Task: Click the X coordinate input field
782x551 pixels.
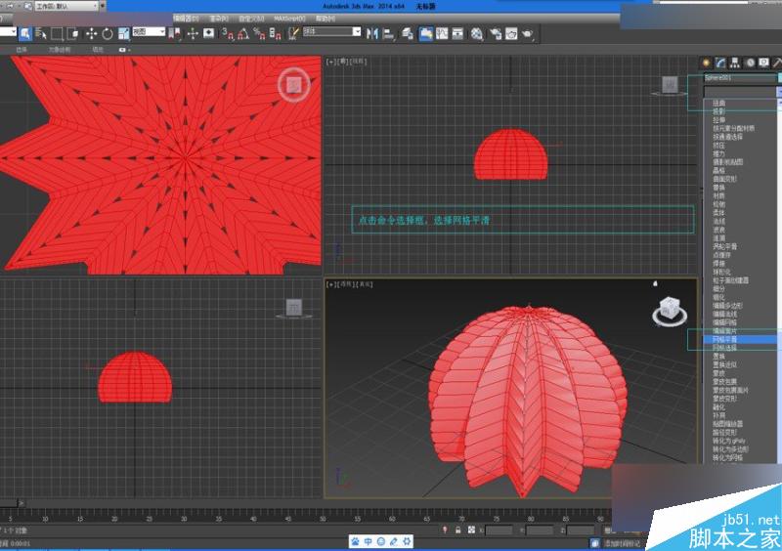Action: click(499, 530)
